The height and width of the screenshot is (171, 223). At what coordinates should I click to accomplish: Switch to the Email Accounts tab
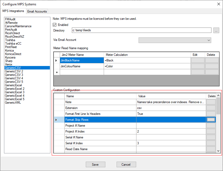(x=37, y=11)
